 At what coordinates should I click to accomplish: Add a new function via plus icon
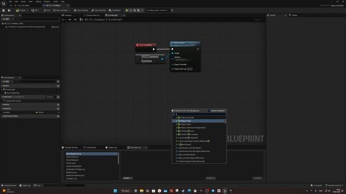pos(58,97)
